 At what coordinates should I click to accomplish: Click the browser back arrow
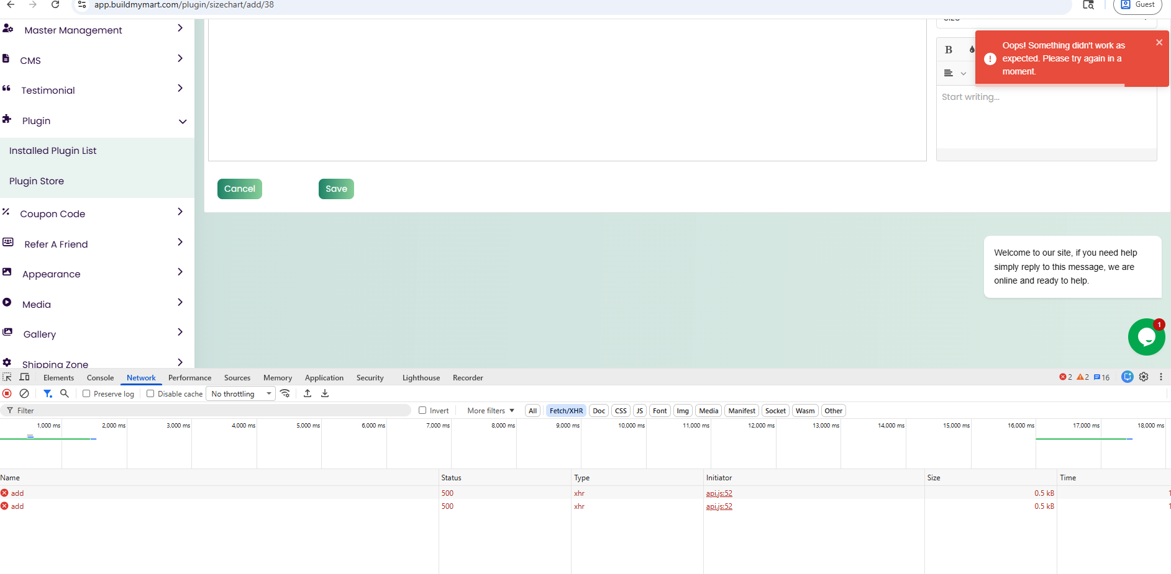(11, 4)
